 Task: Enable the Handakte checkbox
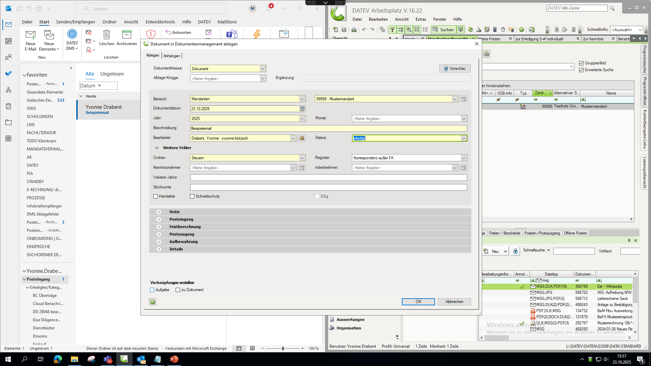point(156,197)
